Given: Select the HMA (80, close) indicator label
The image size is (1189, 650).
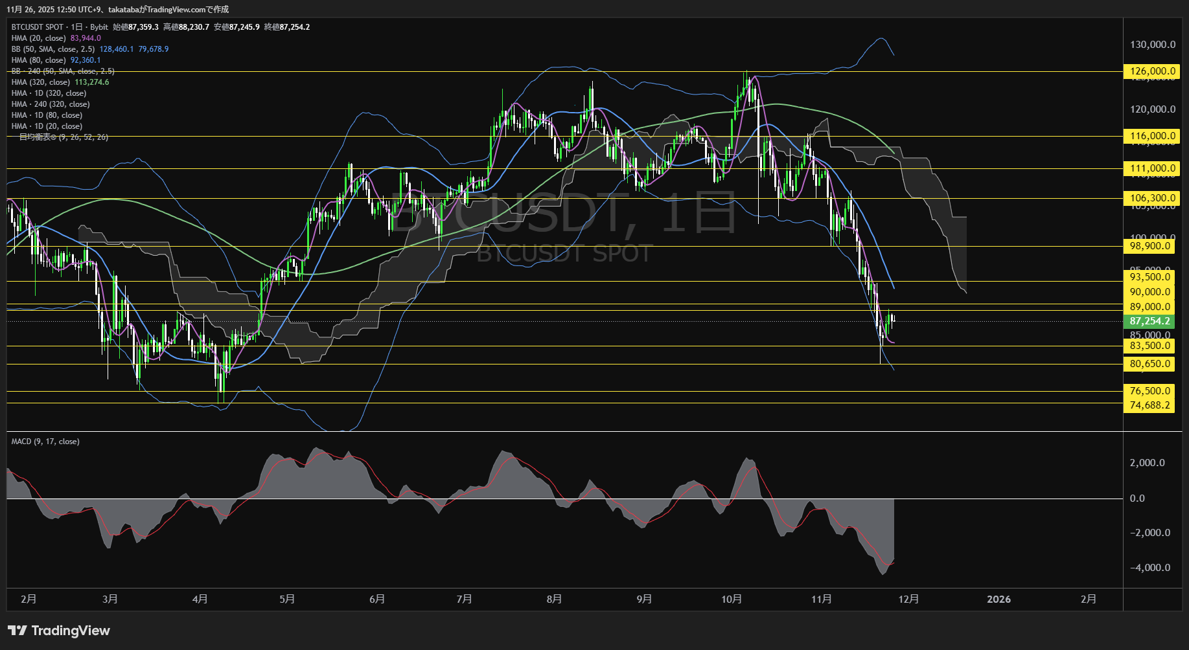Looking at the screenshot, I should 39,60.
